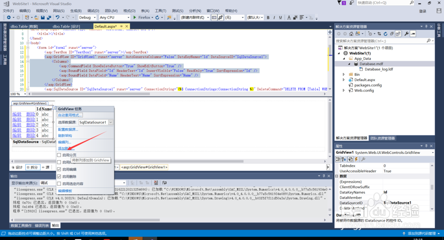
Task: Click the Alphabetical sort icon in Properties panel
Action: 344,159
